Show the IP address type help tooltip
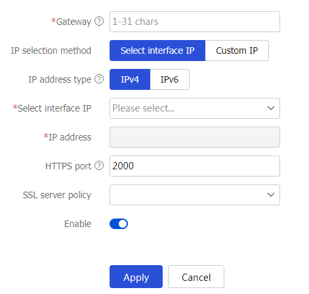Screen dimensions: 309x294 (x=99, y=79)
